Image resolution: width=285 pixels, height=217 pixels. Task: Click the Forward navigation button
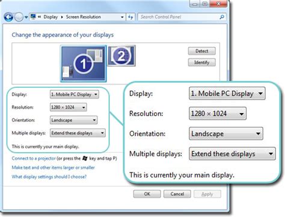(19, 17)
